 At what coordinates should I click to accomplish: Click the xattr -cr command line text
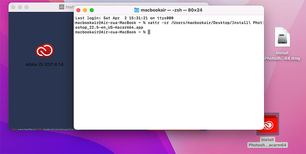pyautogui.click(x=168, y=23)
